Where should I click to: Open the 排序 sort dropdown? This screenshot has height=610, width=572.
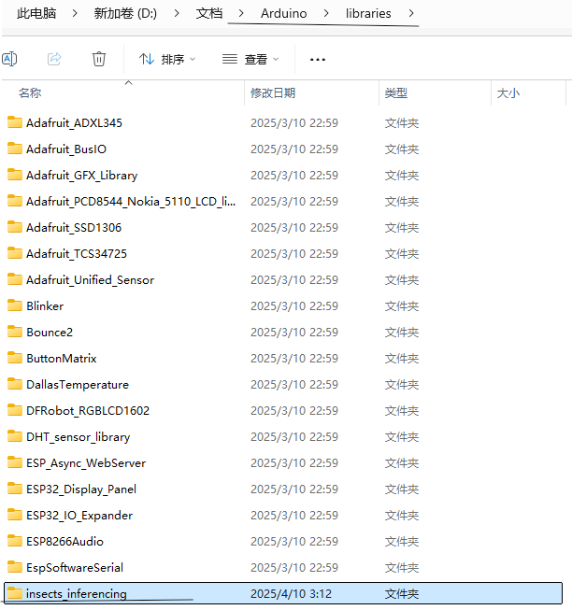pos(167,60)
